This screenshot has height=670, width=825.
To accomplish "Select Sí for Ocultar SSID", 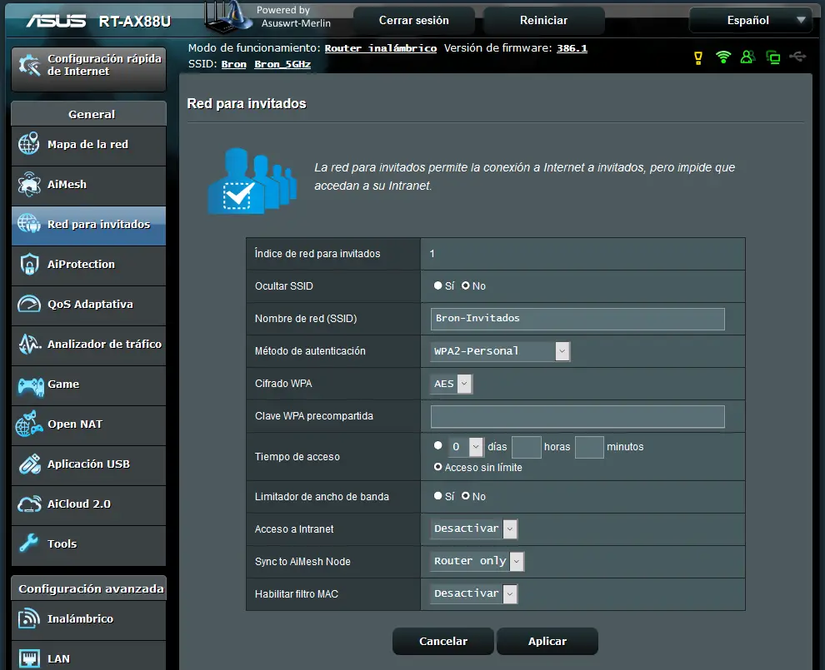I will click(437, 285).
